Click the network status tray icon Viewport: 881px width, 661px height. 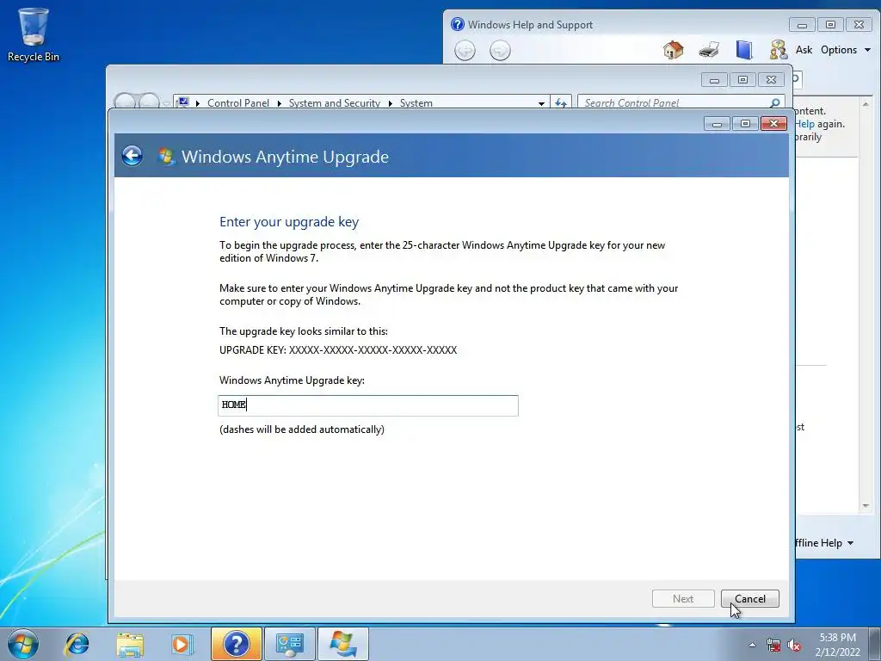pos(773,645)
